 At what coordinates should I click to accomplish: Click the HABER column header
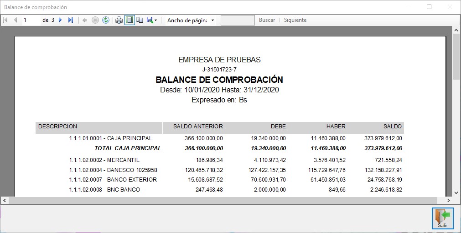(336, 127)
